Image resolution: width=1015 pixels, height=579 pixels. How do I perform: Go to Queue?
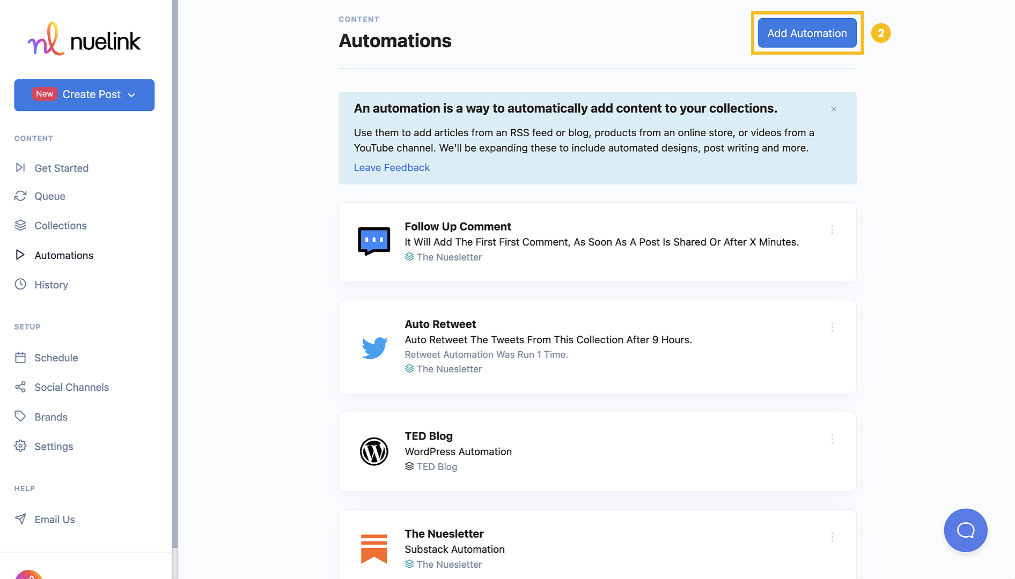50,196
